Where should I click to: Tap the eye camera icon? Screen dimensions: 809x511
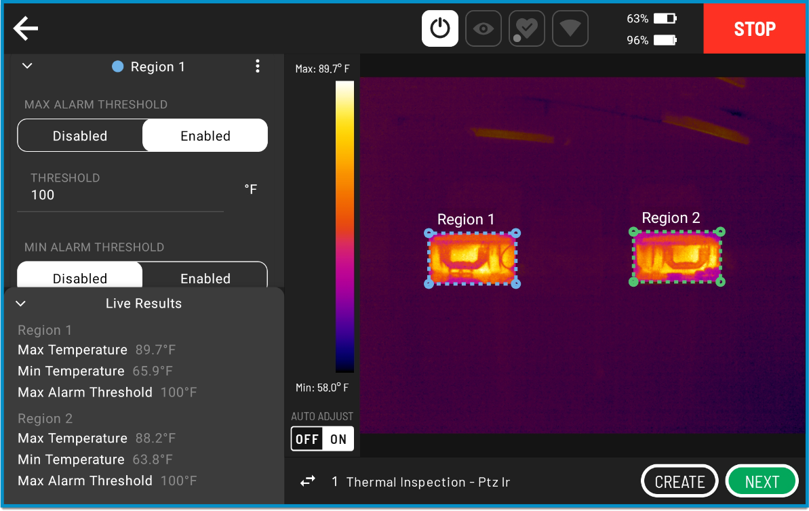tap(484, 28)
